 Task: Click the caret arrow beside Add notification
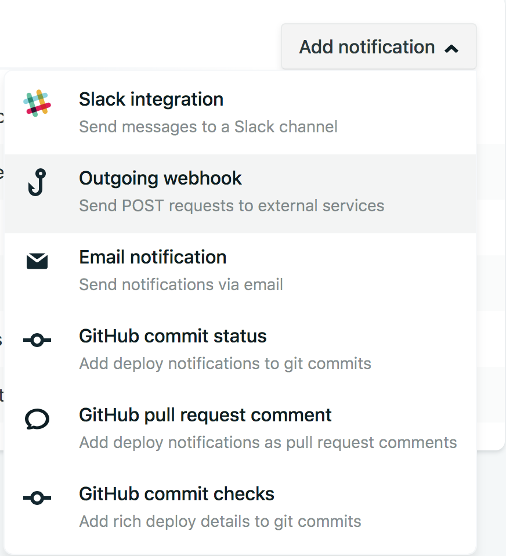click(451, 49)
